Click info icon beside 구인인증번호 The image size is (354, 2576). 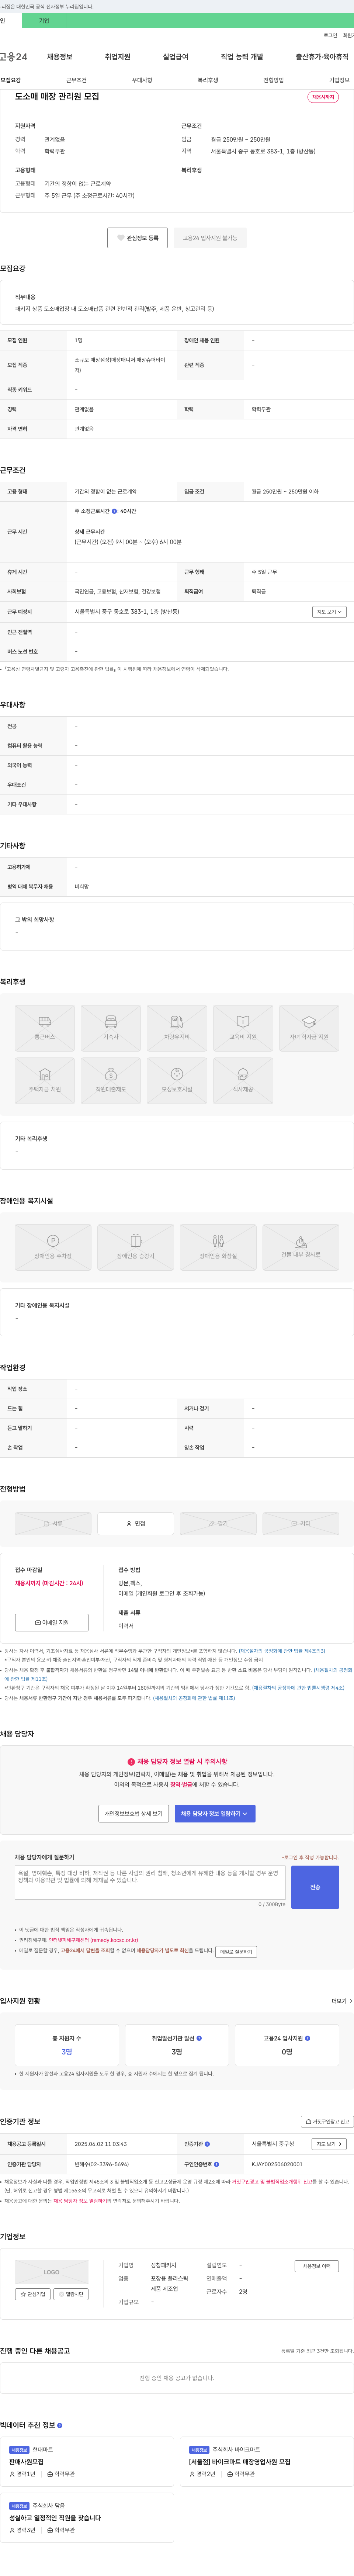click(x=216, y=2164)
